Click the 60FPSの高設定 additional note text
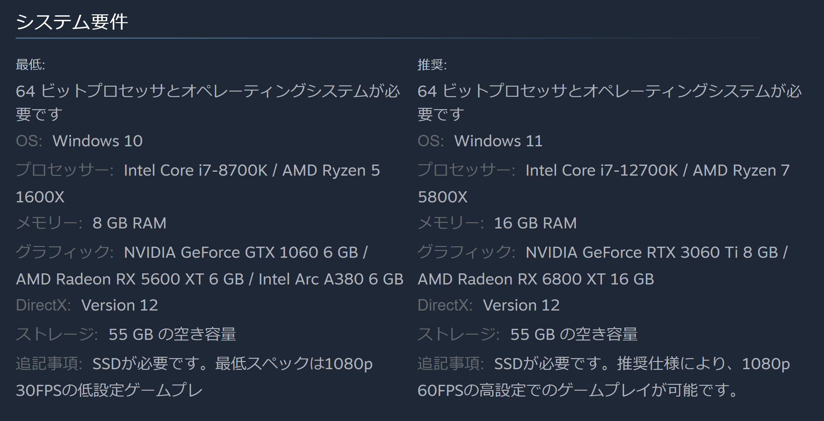The image size is (824, 421). click(577, 390)
